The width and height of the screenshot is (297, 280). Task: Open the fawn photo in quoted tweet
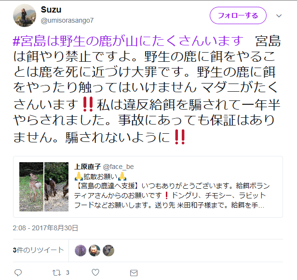(31, 187)
